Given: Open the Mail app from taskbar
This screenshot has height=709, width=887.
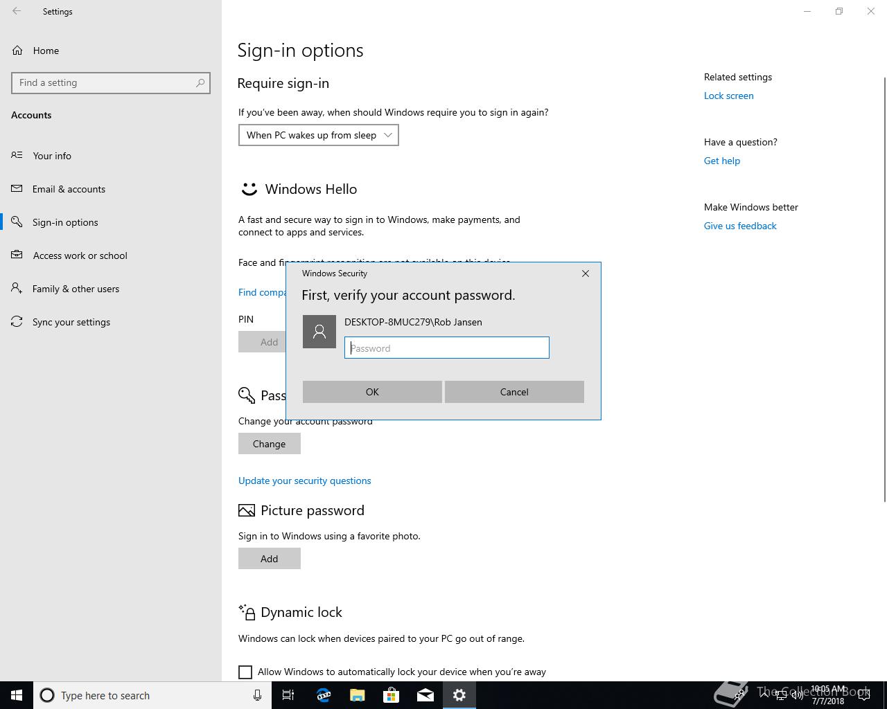Looking at the screenshot, I should 425,695.
